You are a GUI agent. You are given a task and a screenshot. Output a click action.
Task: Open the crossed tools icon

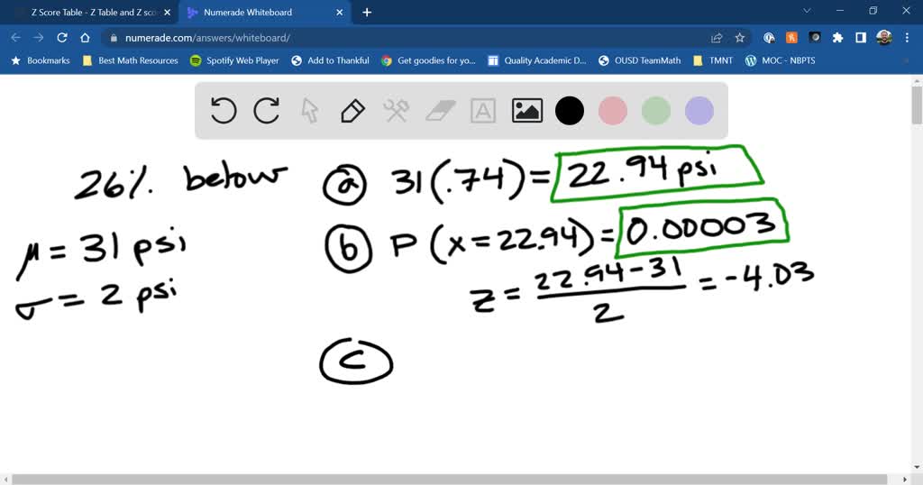(397, 111)
